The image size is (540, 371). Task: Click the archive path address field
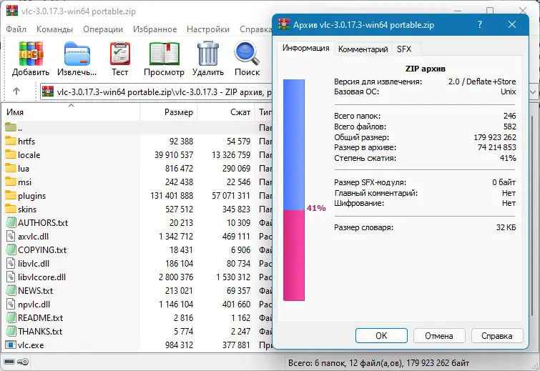156,92
